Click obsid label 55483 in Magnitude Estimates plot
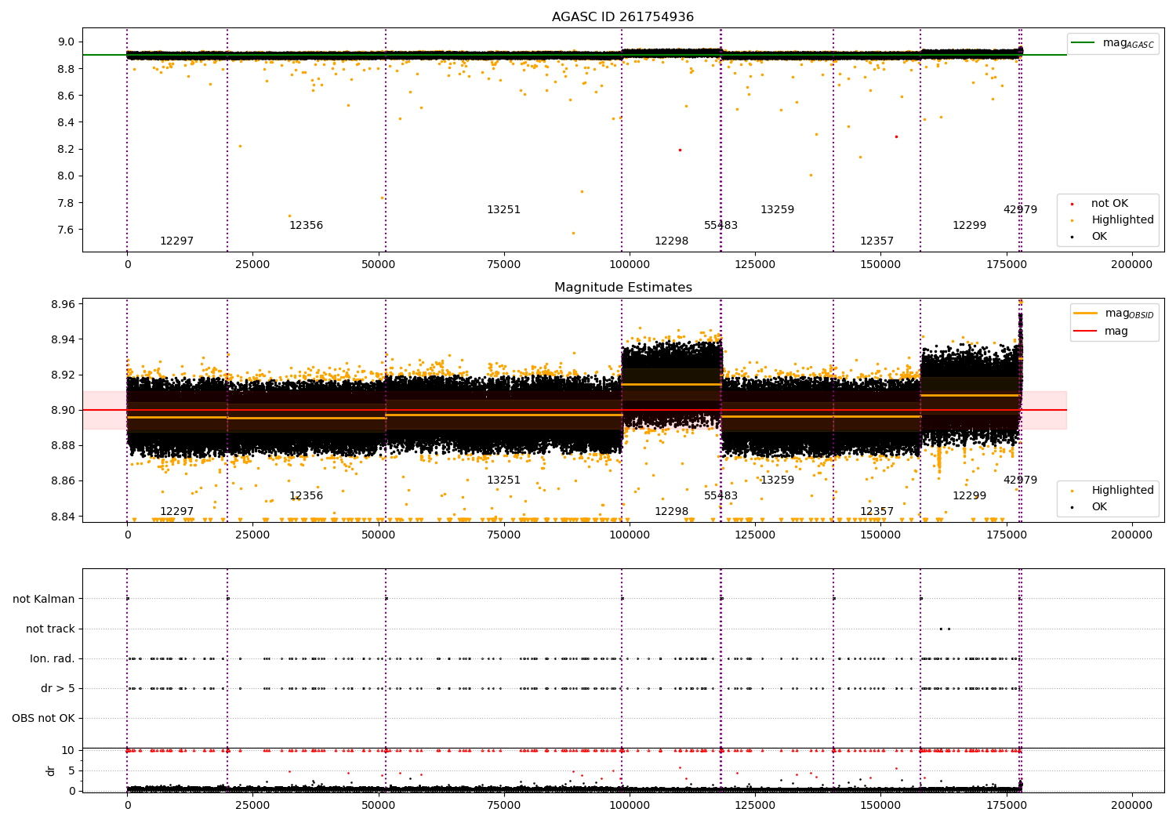1176x823 pixels. (x=720, y=496)
